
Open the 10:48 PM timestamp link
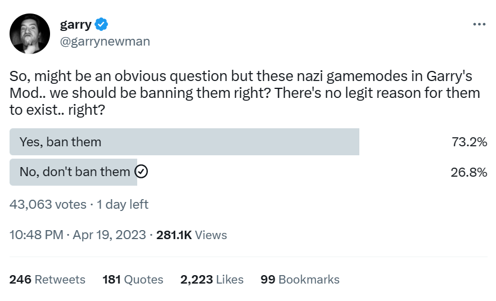pyautogui.click(x=37, y=235)
